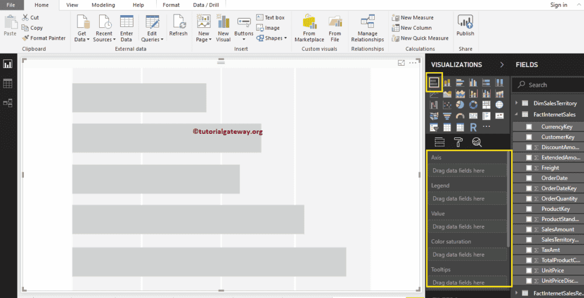Check the CurrencyKey field
Screen dimensions: 584x298
[x=529, y=126]
